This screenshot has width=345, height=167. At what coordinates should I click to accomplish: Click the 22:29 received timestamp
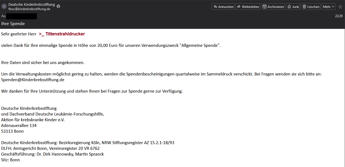[x=339, y=16]
